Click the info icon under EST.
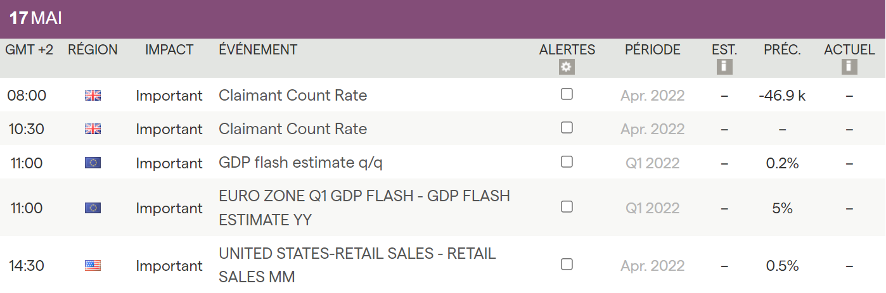This screenshot has width=886, height=293. click(724, 66)
